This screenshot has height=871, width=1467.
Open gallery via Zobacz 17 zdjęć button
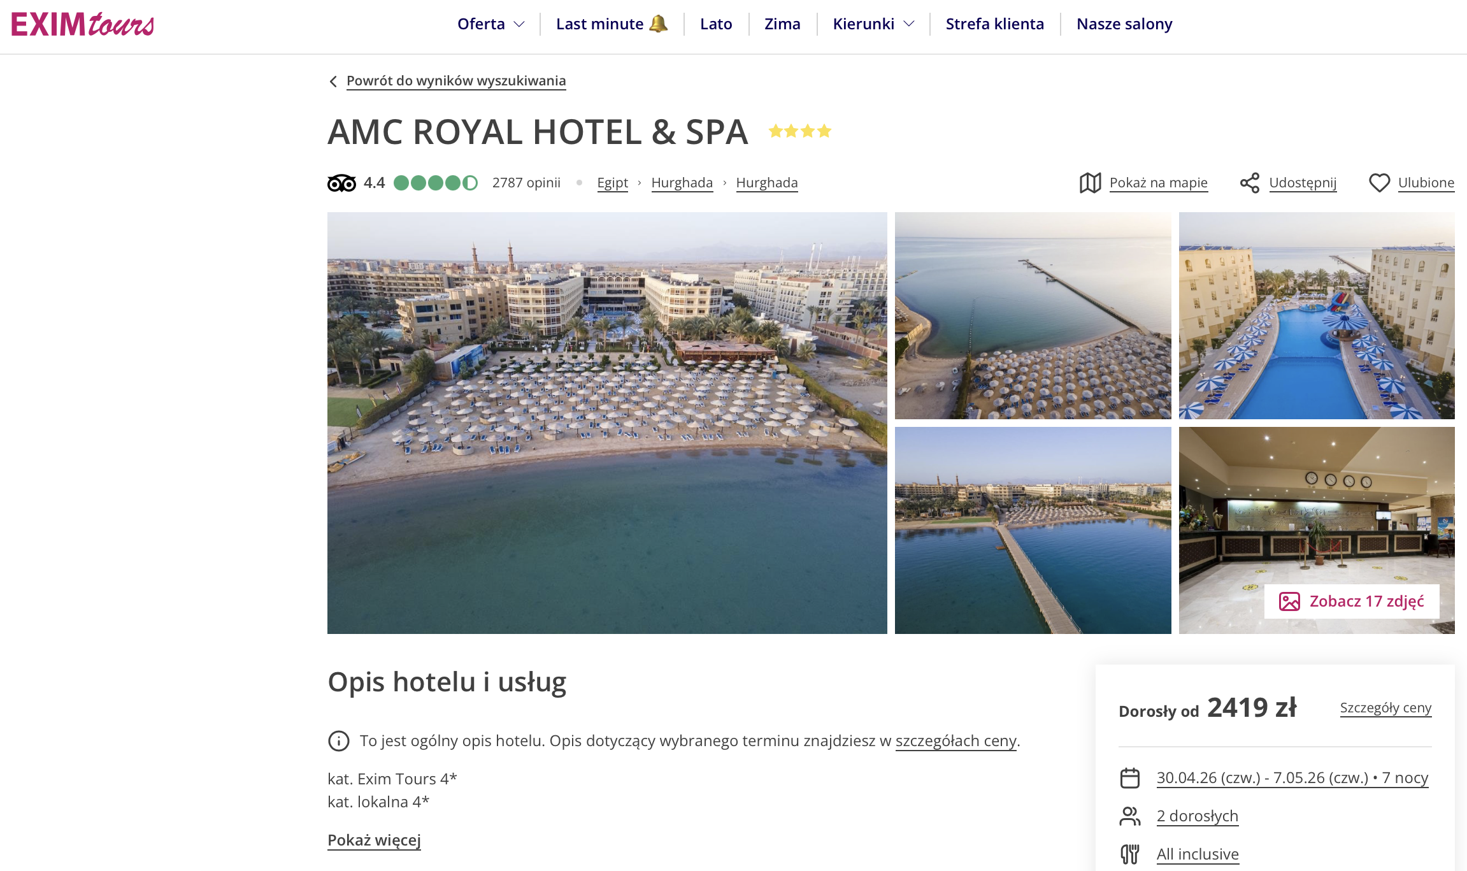coord(1351,601)
